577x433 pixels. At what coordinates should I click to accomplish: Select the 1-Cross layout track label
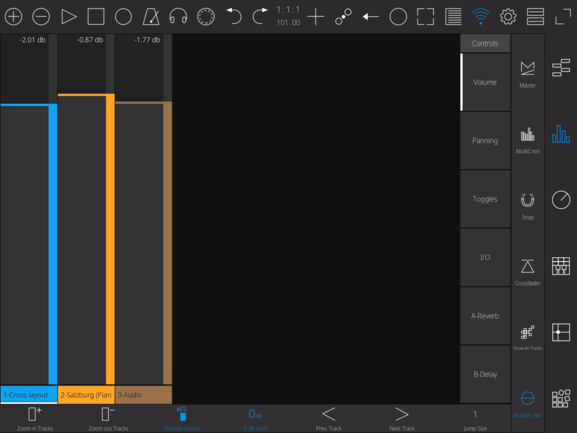click(29, 395)
